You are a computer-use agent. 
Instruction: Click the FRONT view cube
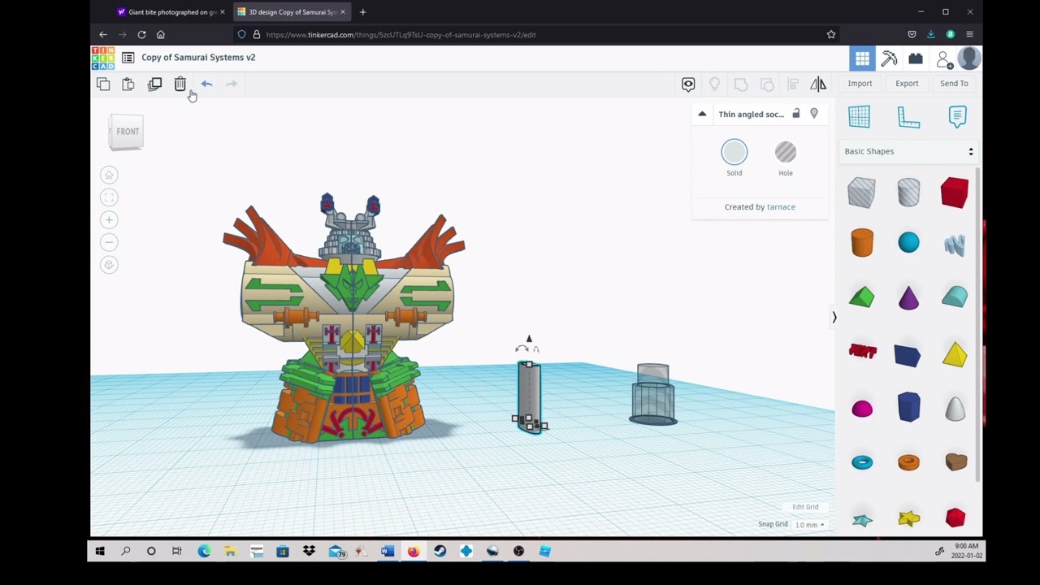pos(127,132)
